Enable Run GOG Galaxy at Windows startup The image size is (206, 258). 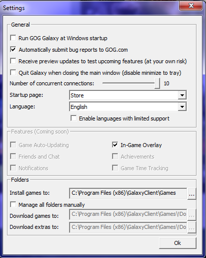[x=13, y=38]
